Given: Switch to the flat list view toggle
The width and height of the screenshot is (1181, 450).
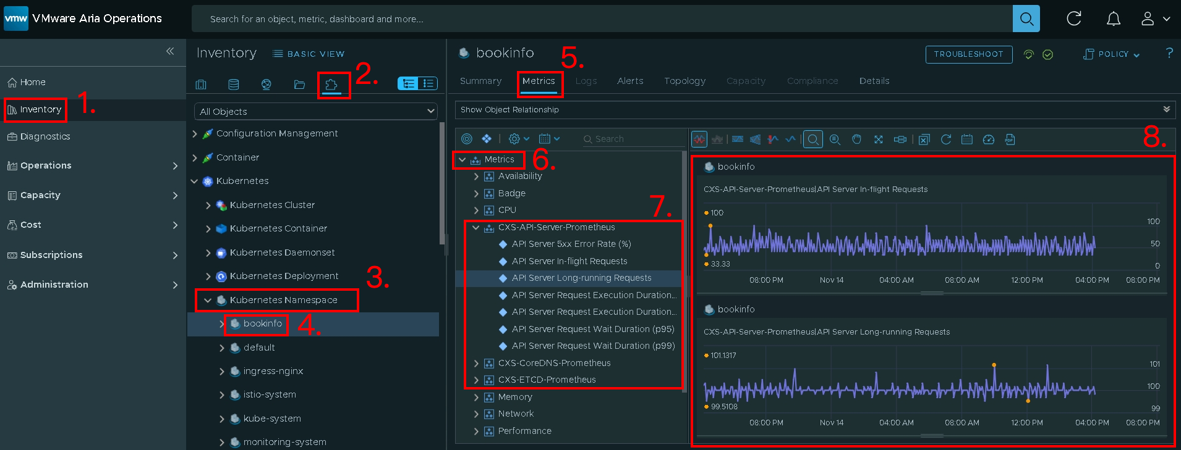Looking at the screenshot, I should (428, 83).
